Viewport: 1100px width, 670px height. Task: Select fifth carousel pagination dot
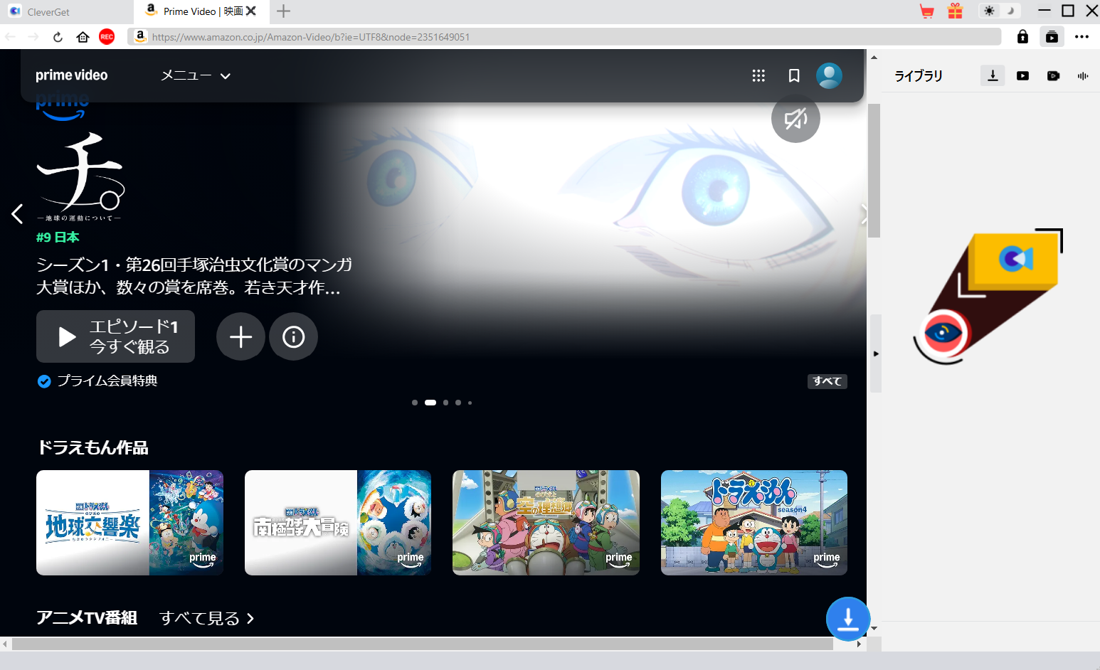pos(470,403)
